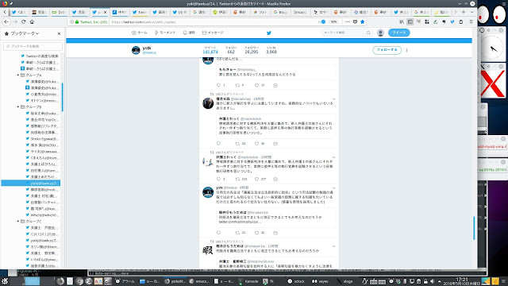This screenshot has height=286, width=508.
Task: Select the highlighted ystk bookmark entry
Action: pyautogui.click(x=31, y=184)
